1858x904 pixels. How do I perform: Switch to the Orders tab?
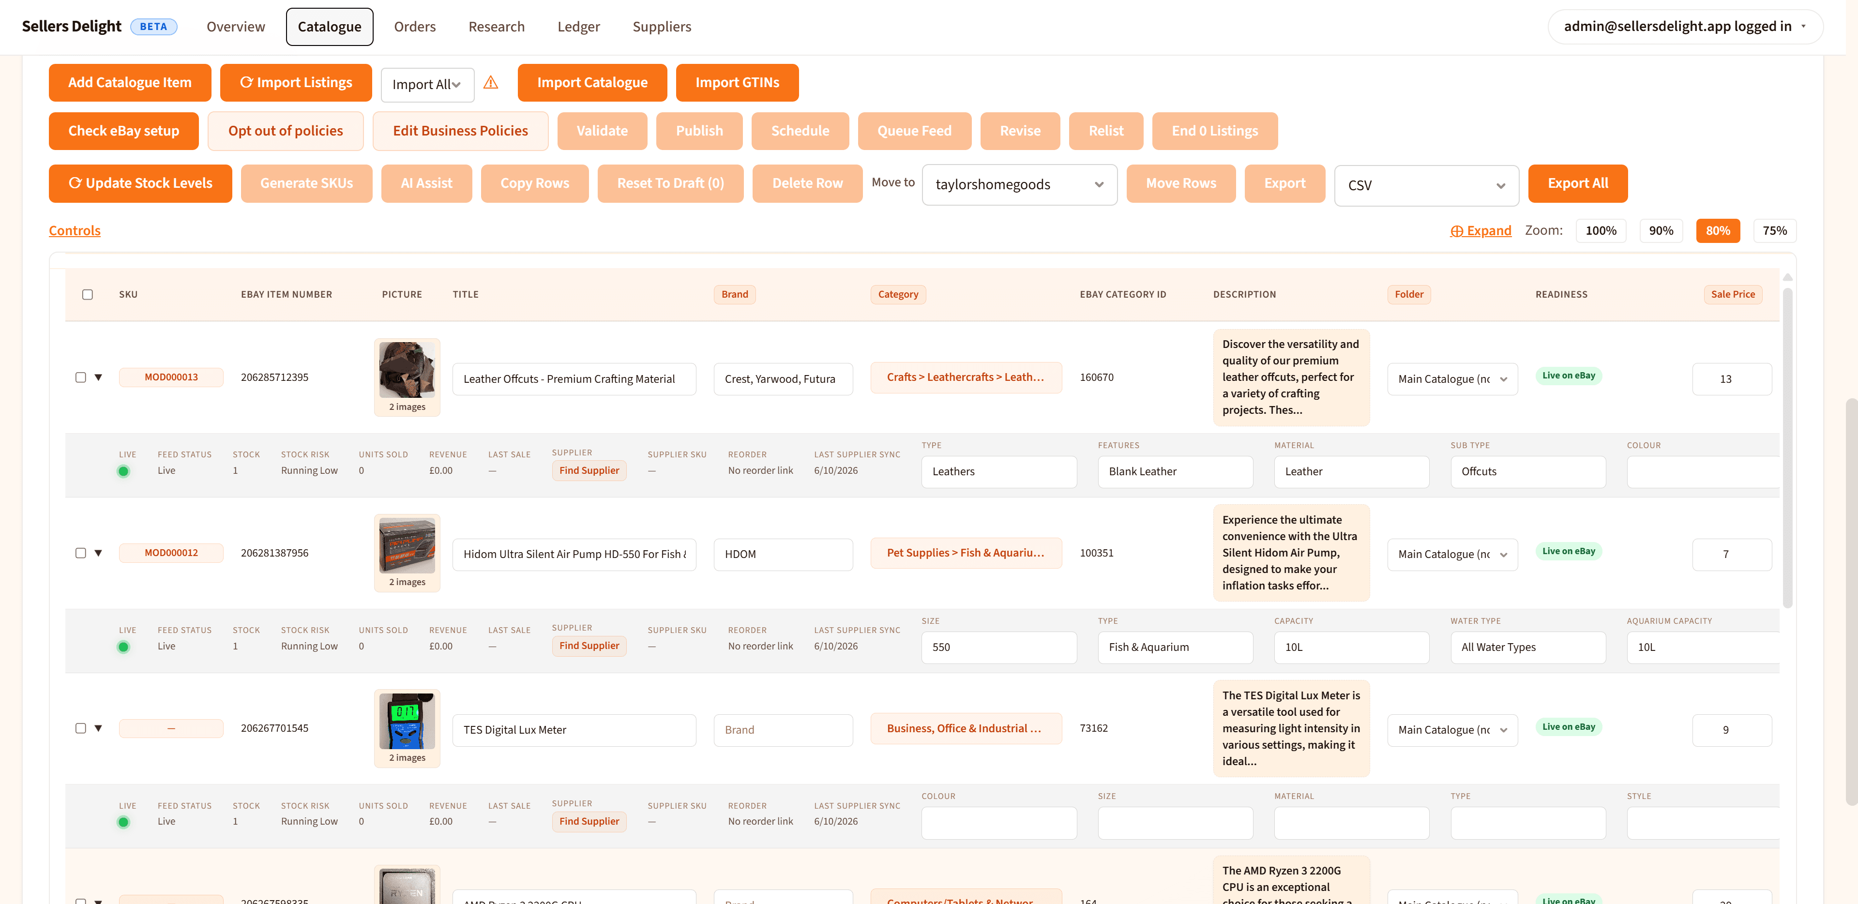point(415,27)
